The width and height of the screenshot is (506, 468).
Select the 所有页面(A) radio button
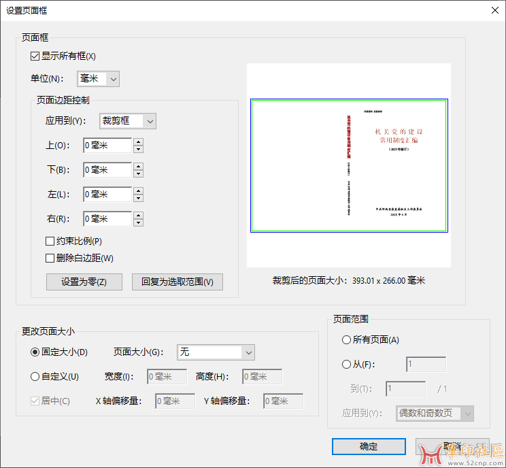pyautogui.click(x=347, y=339)
